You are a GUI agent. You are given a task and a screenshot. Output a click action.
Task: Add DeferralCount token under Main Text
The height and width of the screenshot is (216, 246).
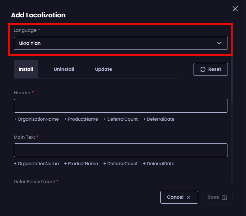(x=120, y=164)
